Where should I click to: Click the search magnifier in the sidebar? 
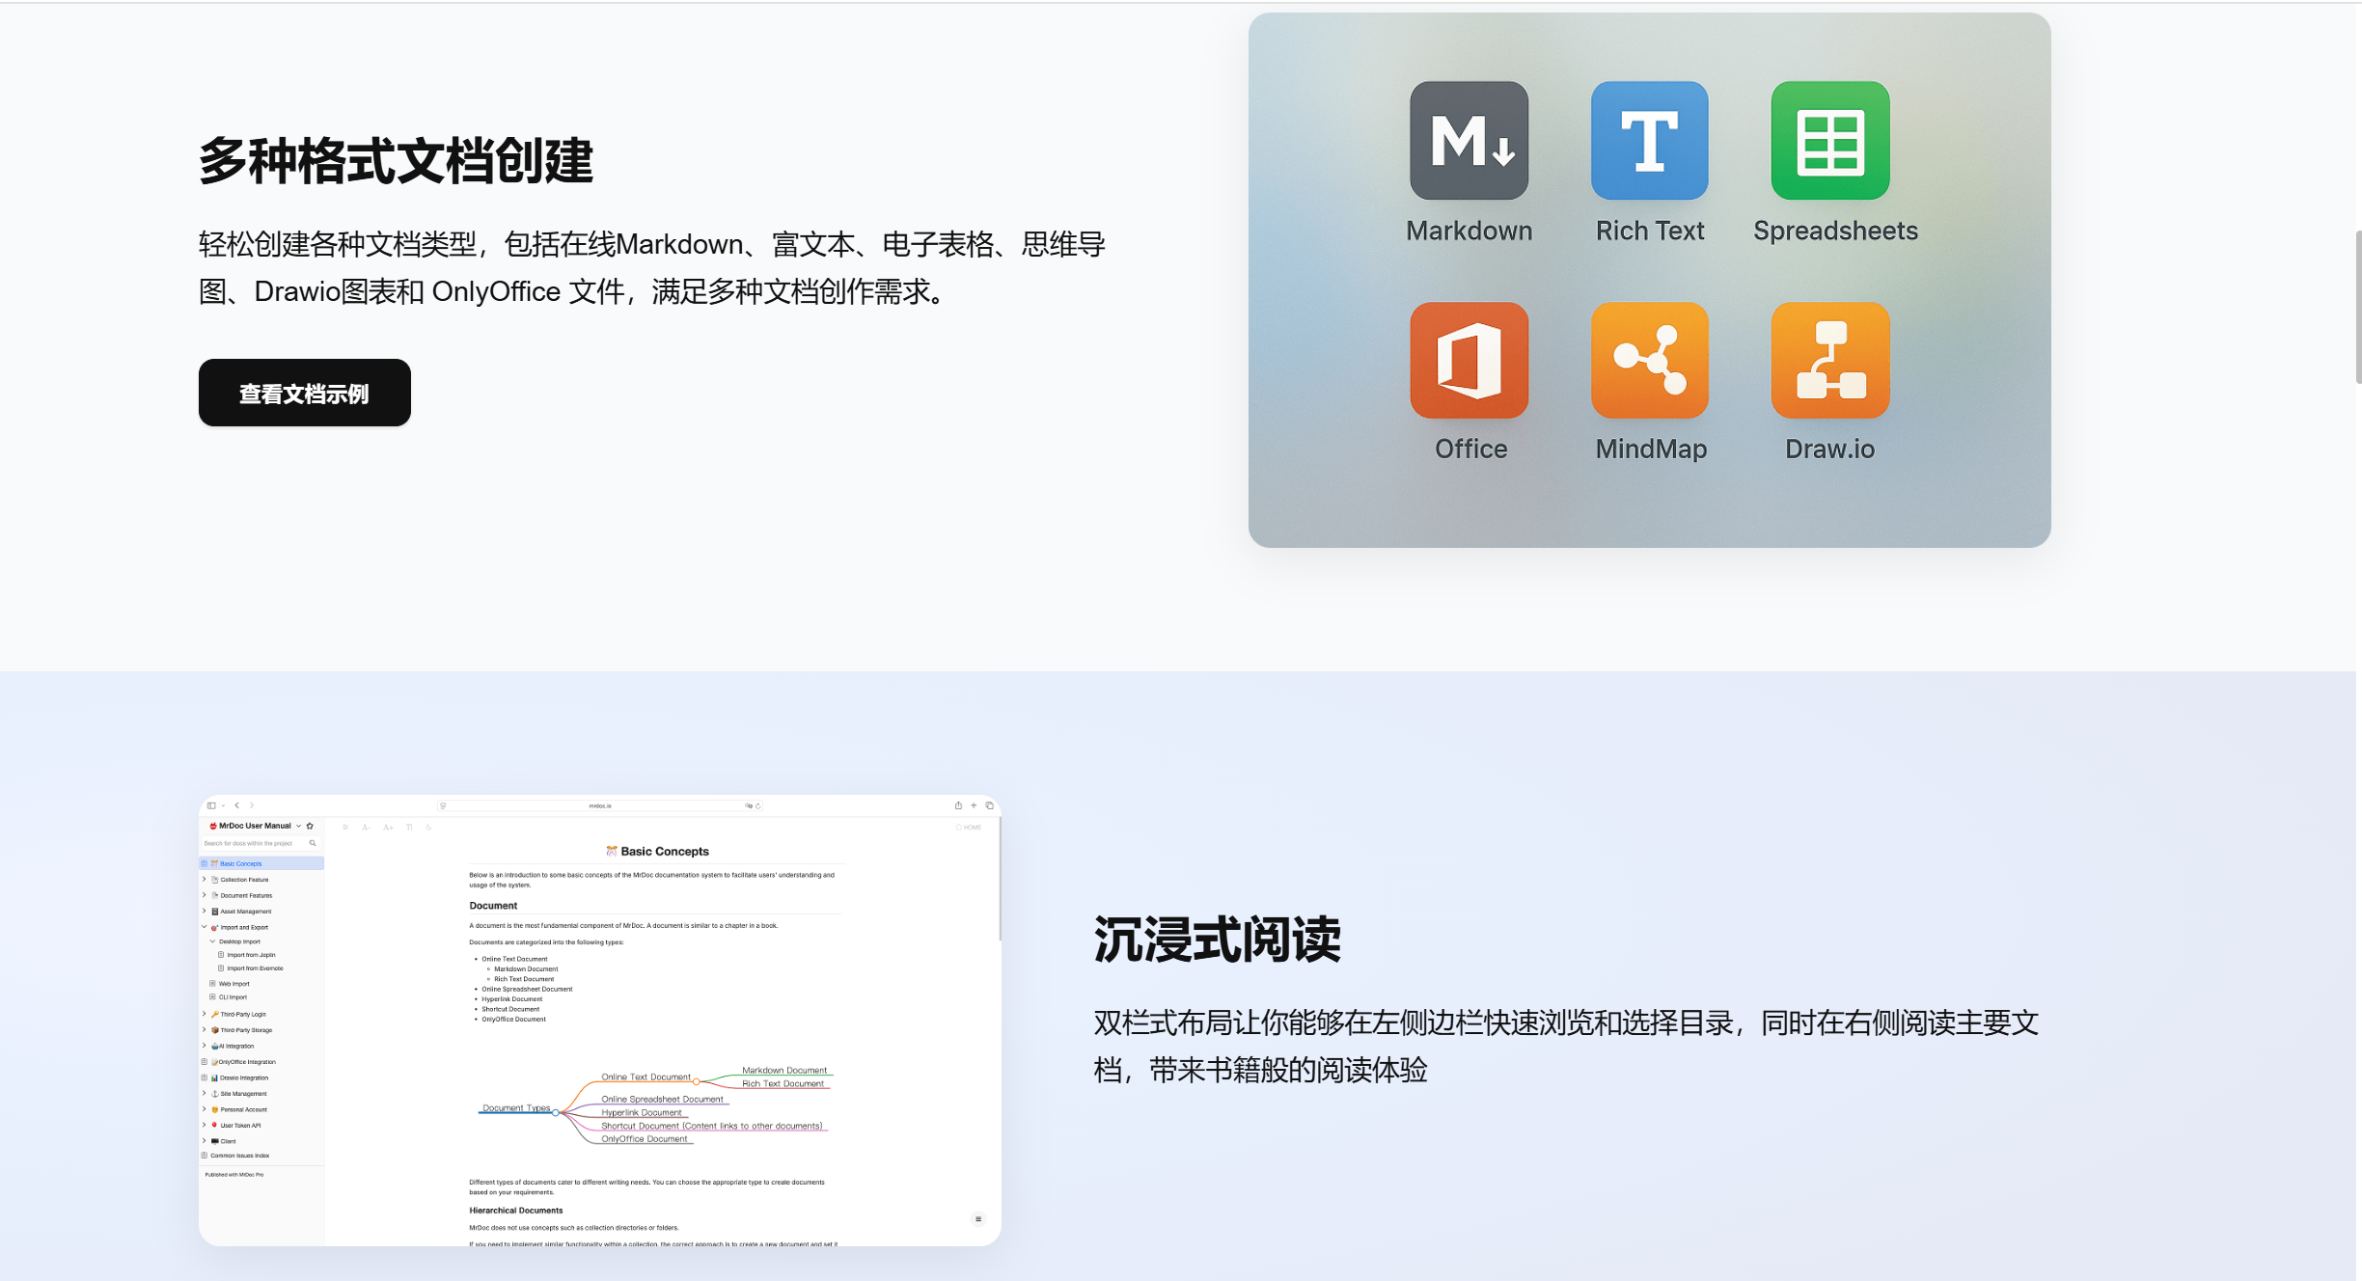coord(313,843)
